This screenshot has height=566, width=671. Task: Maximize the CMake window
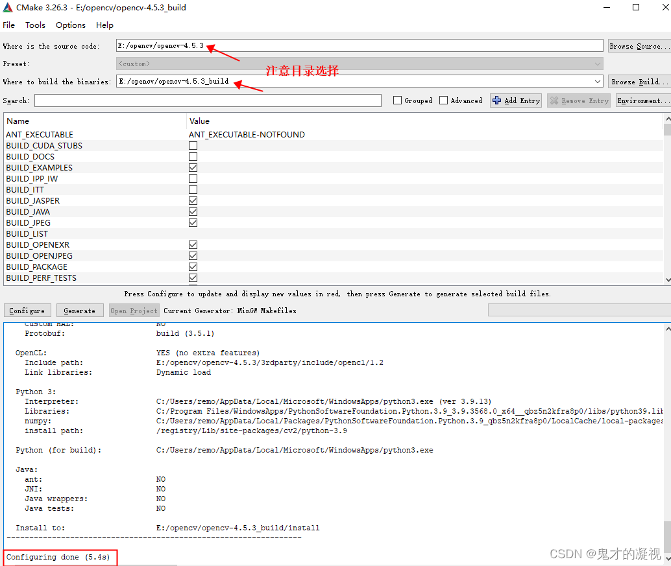636,7
